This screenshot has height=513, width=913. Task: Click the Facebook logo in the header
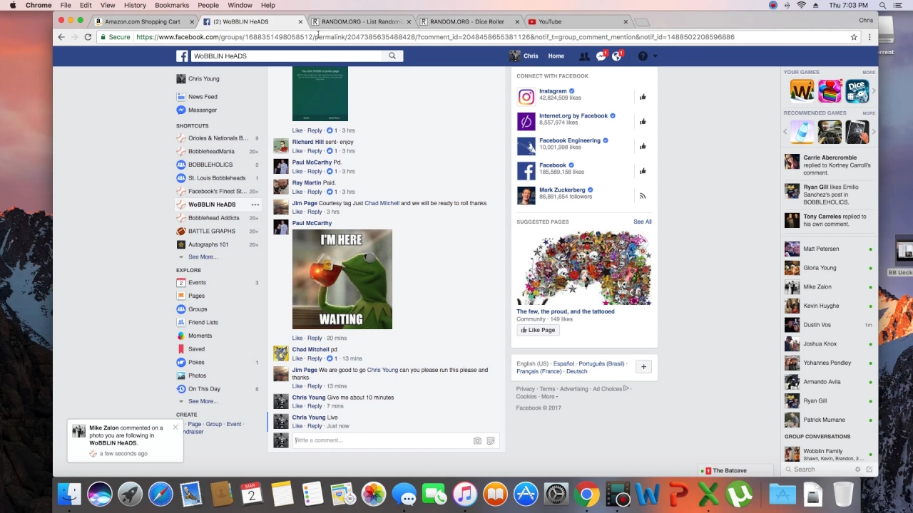[182, 56]
